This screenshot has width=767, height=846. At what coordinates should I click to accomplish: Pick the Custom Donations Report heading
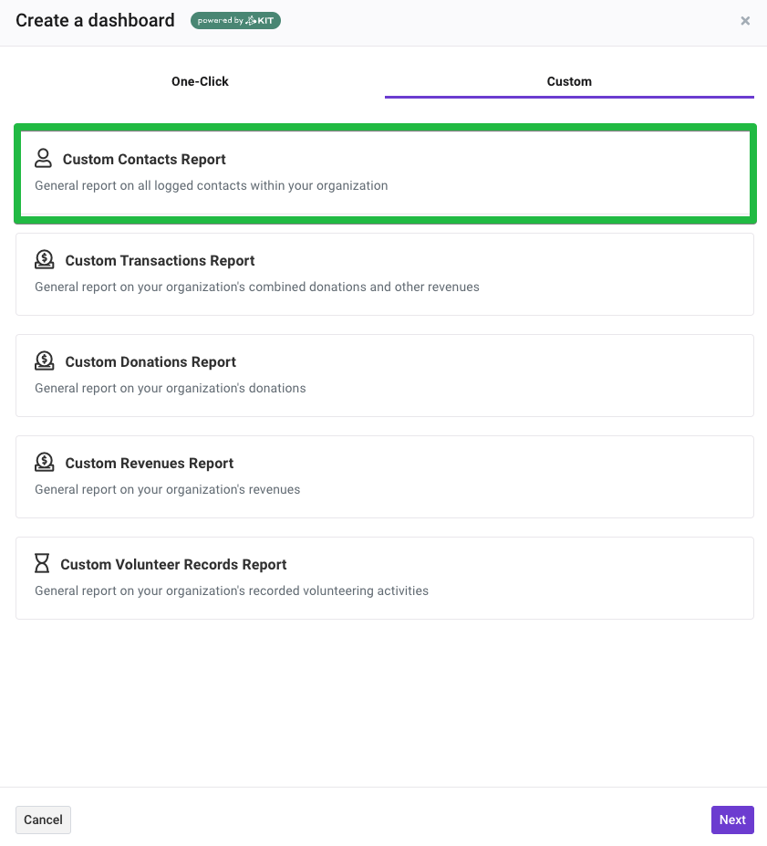pos(150,362)
